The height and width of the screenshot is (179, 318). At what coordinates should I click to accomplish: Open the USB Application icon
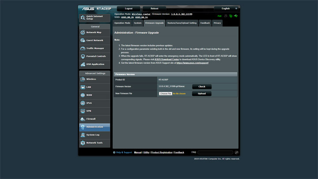tap(83, 65)
